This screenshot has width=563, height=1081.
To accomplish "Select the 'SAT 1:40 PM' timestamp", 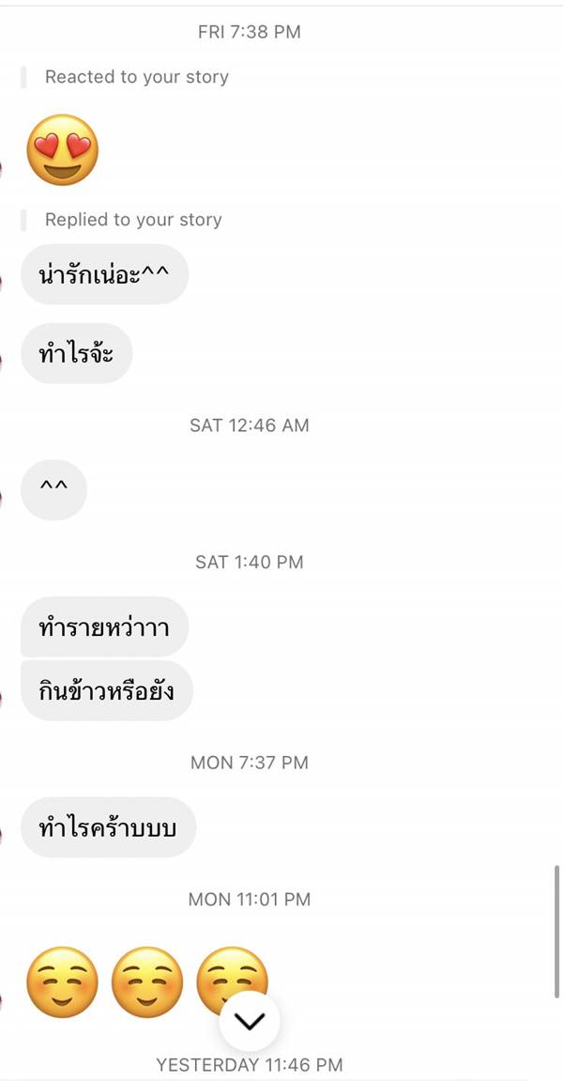I will 250,562.
